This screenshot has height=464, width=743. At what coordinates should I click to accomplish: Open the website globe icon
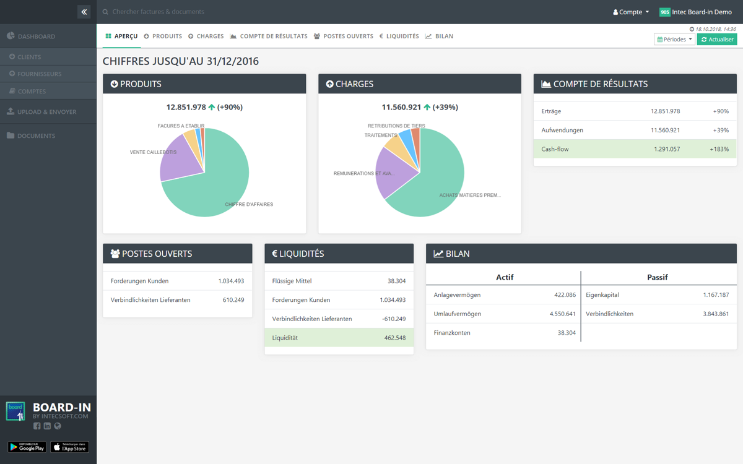58,426
